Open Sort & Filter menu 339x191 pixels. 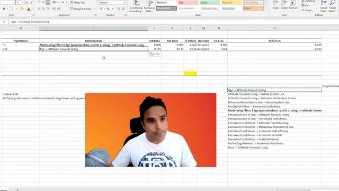324,6
